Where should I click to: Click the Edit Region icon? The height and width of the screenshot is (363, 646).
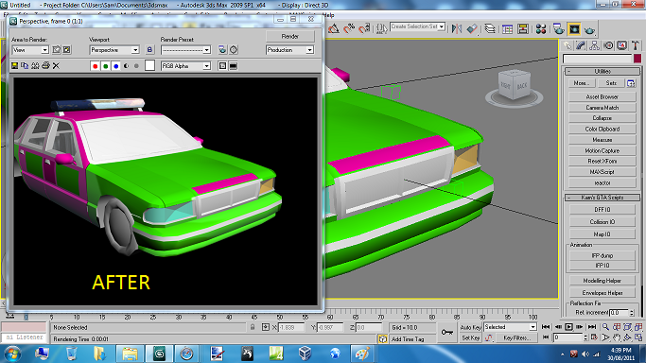coord(57,50)
